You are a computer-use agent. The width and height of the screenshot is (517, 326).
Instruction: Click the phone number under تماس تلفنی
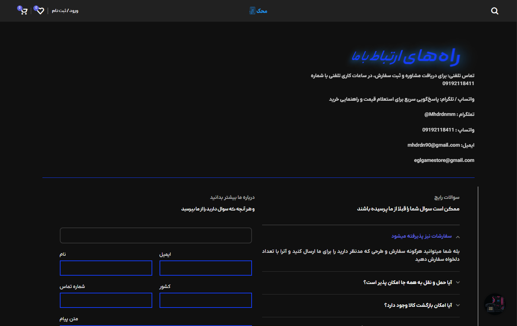pos(458,84)
